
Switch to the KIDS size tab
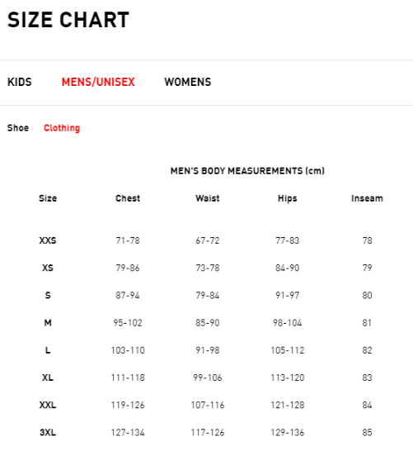[20, 82]
